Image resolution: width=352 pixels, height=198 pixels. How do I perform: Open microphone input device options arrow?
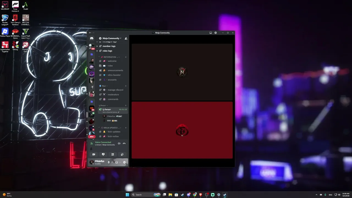(x=112, y=162)
